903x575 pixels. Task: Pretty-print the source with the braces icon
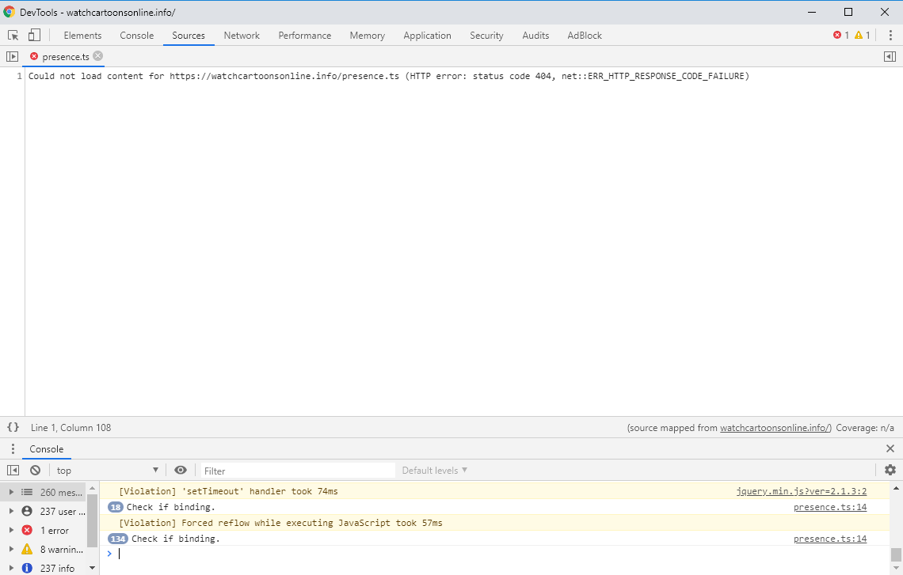click(12, 427)
